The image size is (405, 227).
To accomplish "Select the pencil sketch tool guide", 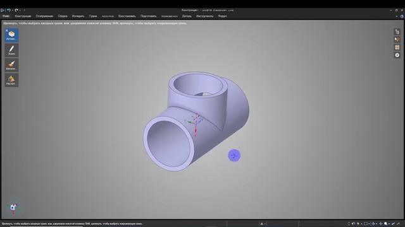I will coord(11,50).
